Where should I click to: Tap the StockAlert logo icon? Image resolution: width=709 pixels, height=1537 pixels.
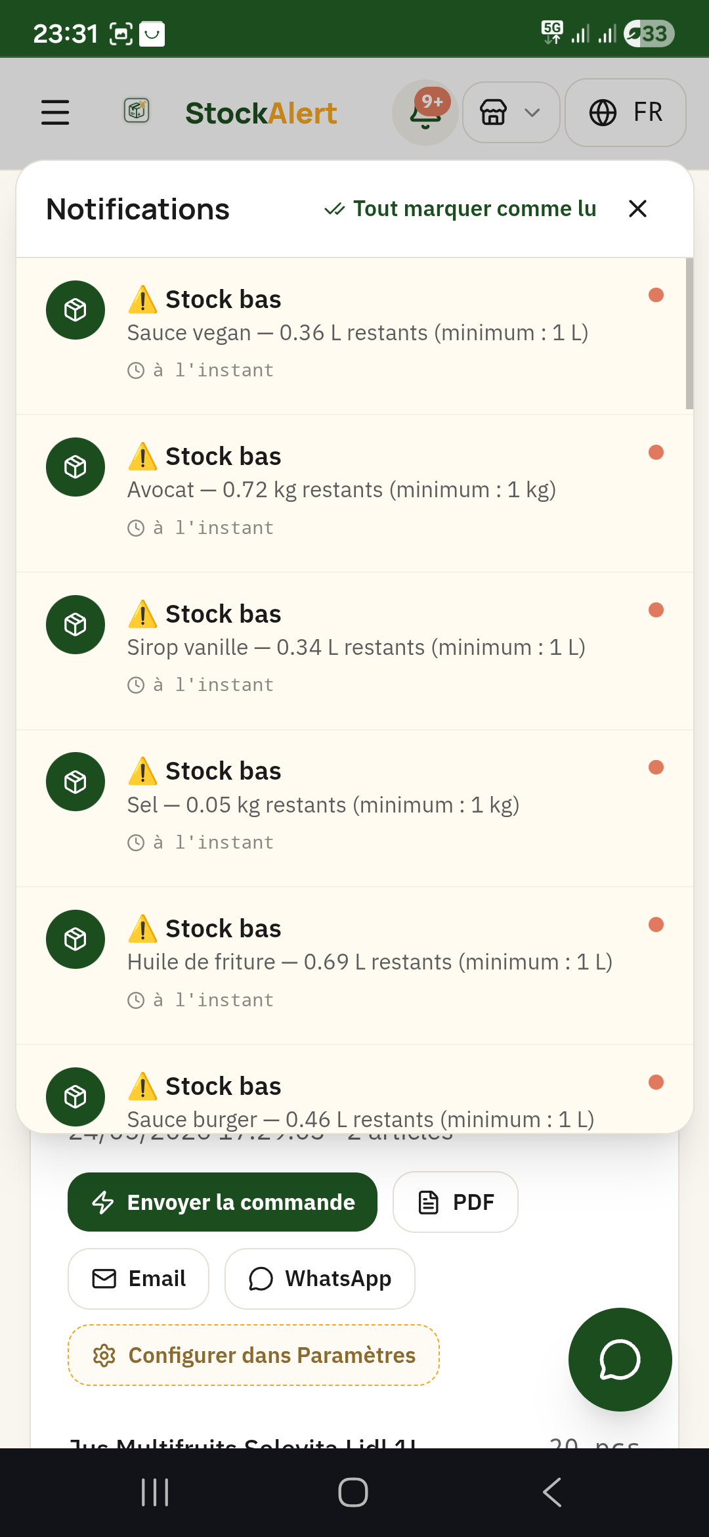(x=137, y=110)
